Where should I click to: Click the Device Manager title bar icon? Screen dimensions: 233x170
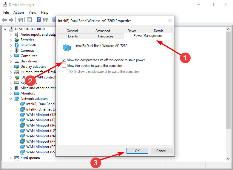(x=5, y=4)
